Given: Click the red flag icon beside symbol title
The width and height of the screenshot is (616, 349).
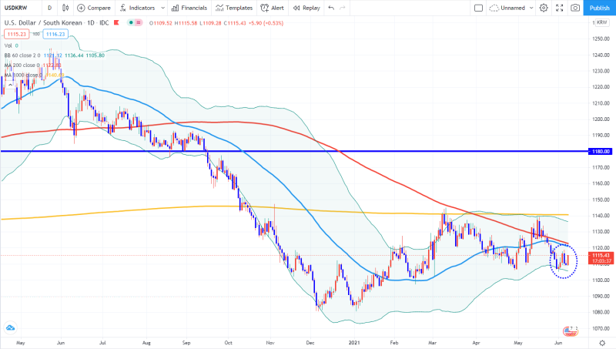Looking at the screenshot, I should click(x=116, y=22).
